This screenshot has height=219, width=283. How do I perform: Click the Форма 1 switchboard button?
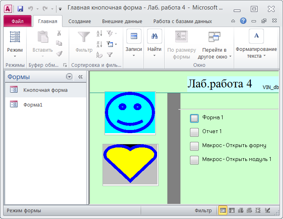194,118
